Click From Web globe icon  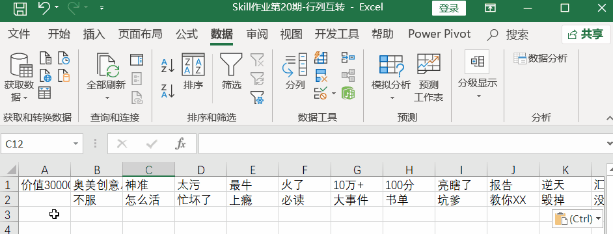46,75
